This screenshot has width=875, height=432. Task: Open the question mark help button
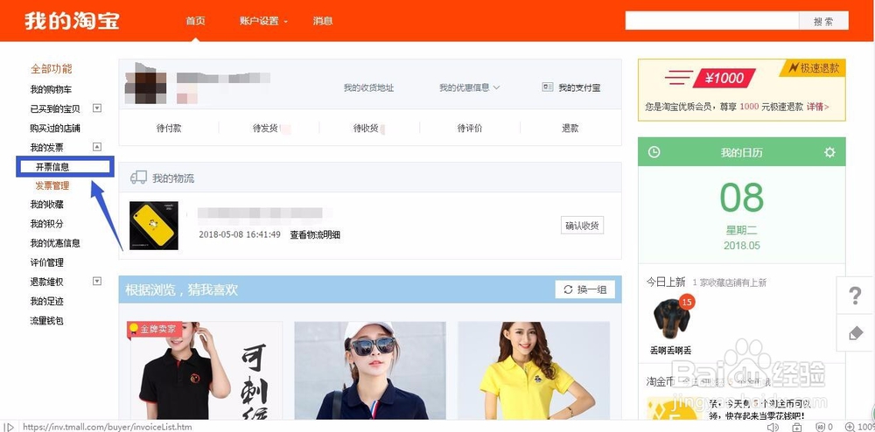click(x=855, y=296)
